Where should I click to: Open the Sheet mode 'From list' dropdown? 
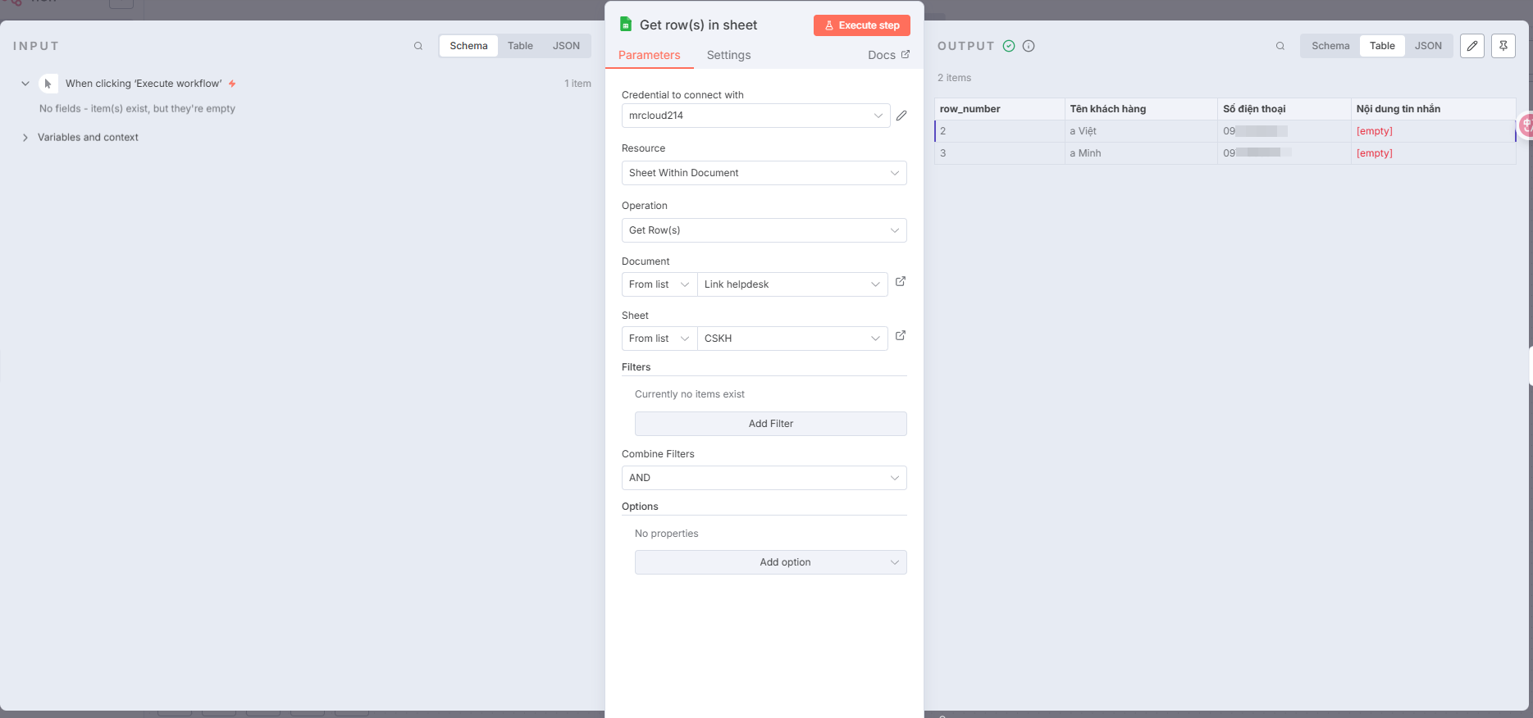pos(659,339)
